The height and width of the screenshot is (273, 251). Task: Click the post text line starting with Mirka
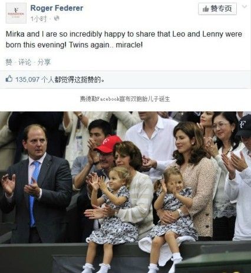pyautogui.click(x=124, y=34)
